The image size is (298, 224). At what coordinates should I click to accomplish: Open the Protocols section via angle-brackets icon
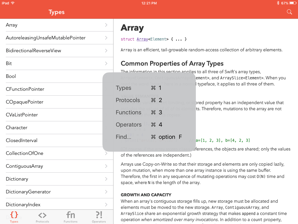42,215
